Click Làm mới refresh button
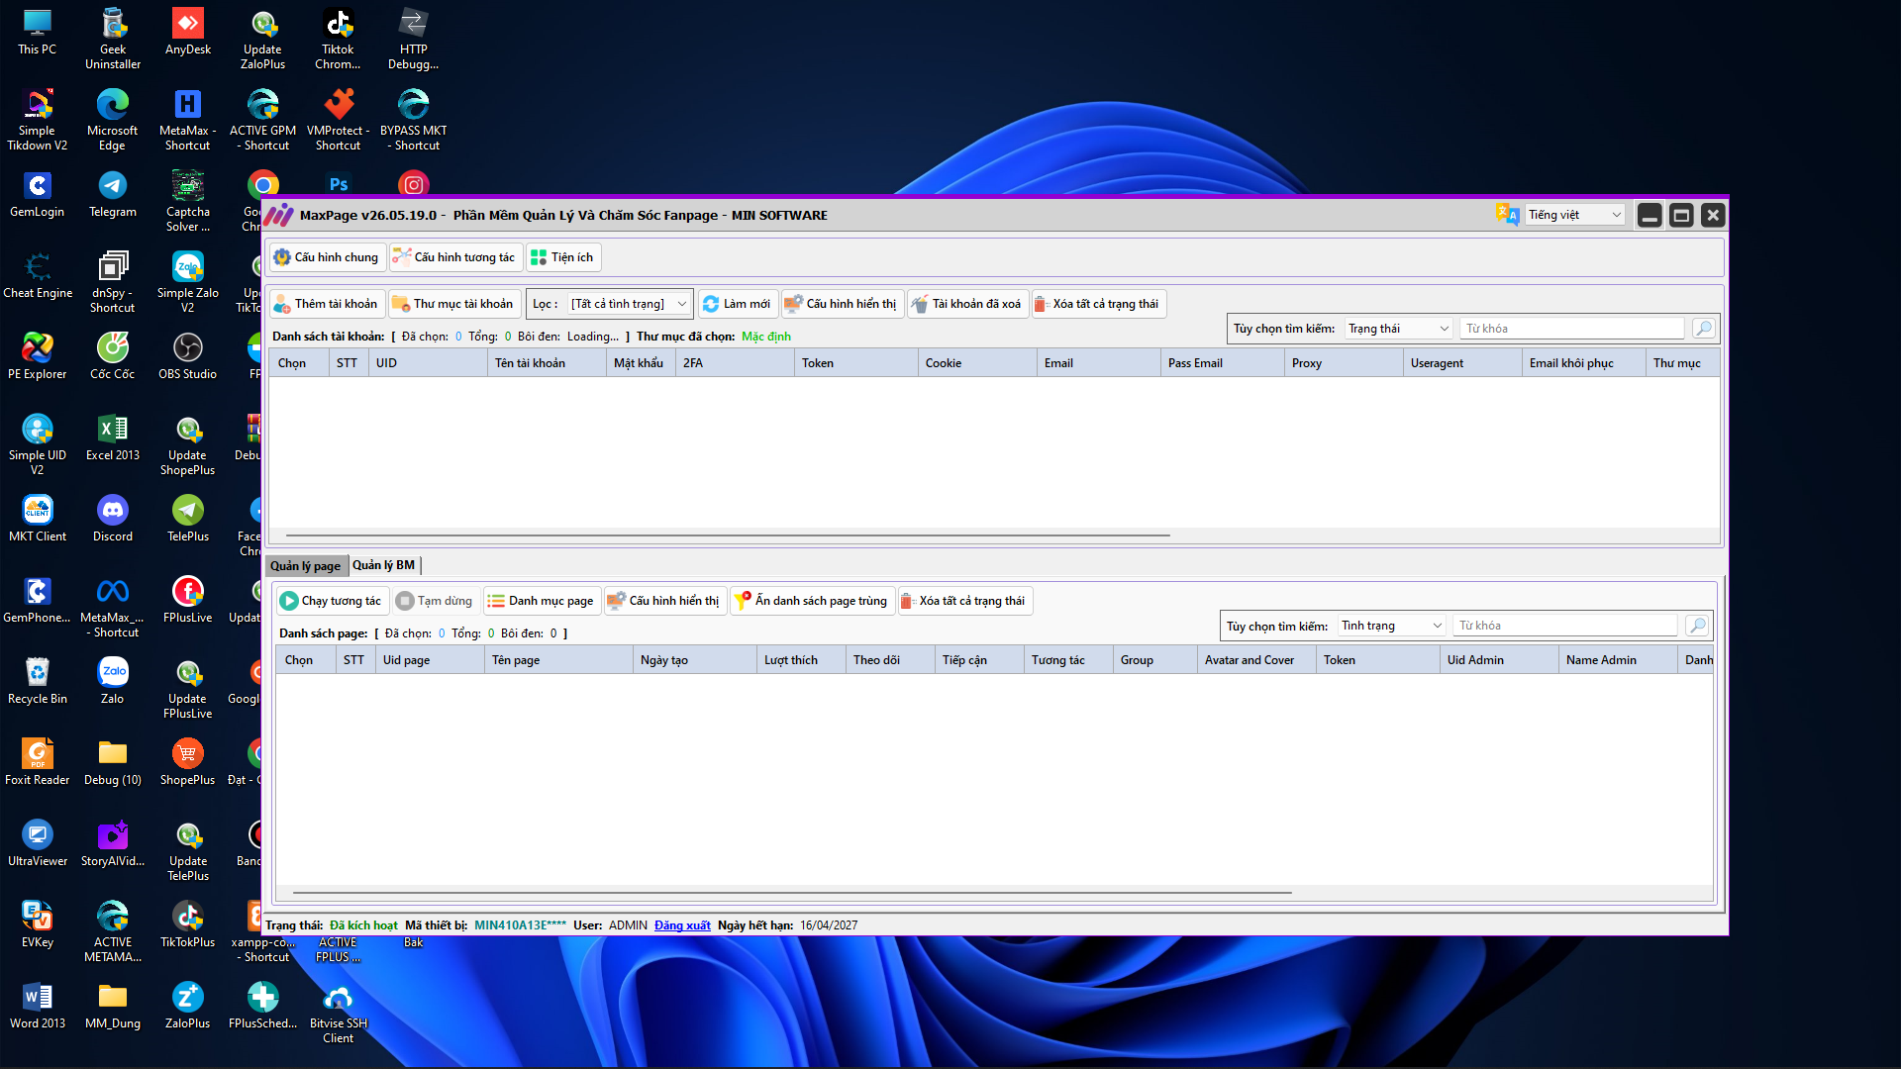 point(737,304)
